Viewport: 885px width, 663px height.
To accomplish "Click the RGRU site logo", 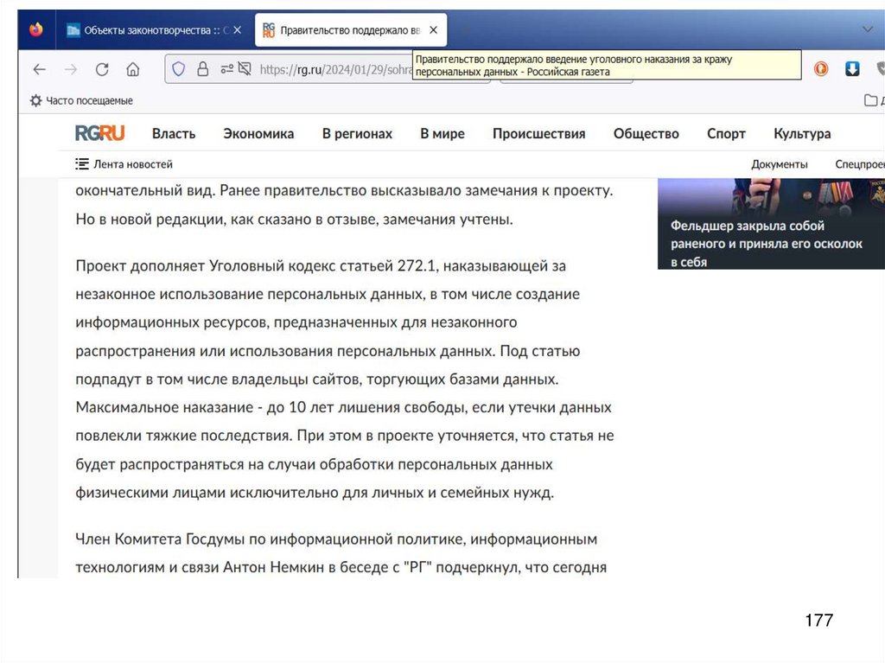I will click(99, 133).
